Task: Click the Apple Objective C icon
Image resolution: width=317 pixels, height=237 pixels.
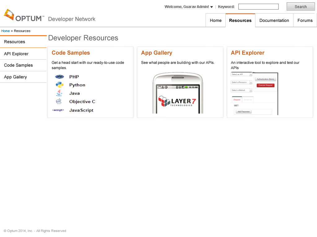Action: coord(59,102)
